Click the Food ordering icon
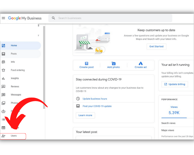This screenshot has height=155, width=194. 3,70
